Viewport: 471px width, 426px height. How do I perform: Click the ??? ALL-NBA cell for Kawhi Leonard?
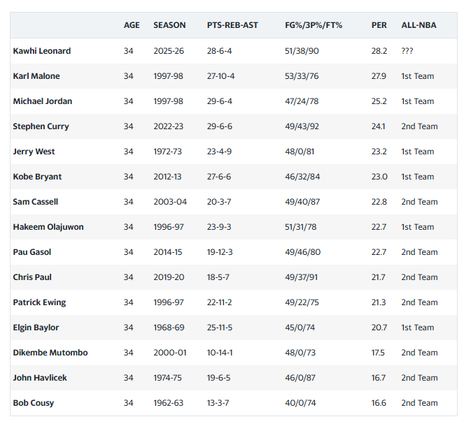tap(408, 51)
